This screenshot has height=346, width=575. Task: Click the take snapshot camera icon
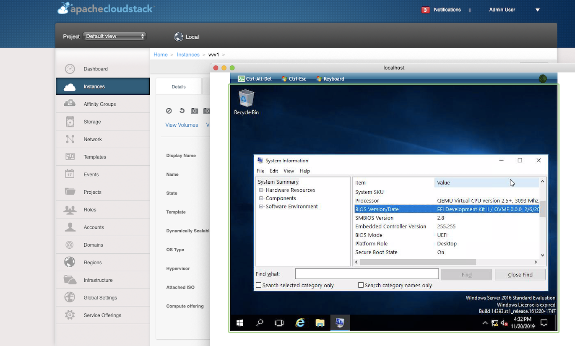[194, 111]
